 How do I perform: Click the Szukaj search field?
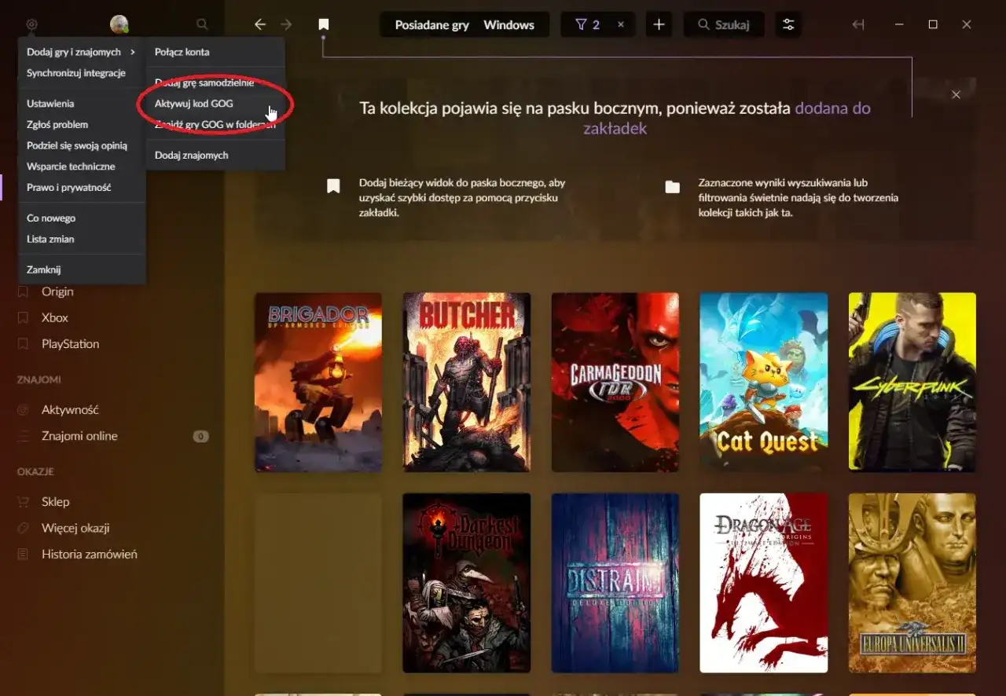pos(724,24)
